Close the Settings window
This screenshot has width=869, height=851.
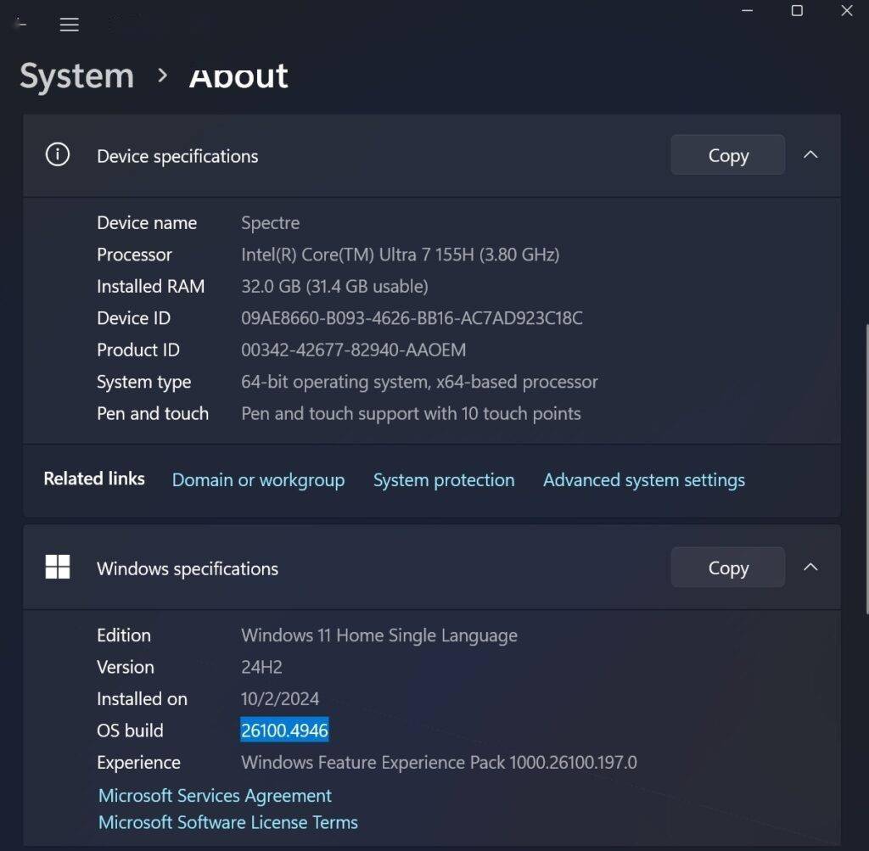click(846, 11)
